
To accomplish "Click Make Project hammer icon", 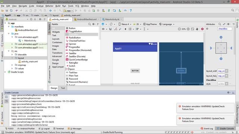I will [x=60, y=10].
